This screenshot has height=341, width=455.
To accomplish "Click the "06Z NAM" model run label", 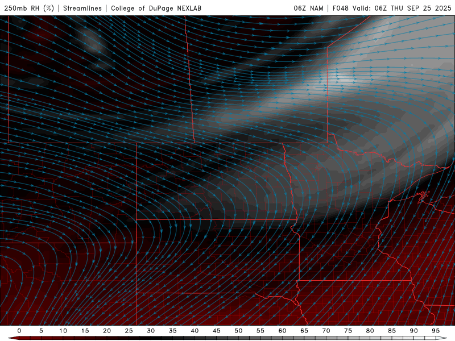I will click(308, 9).
